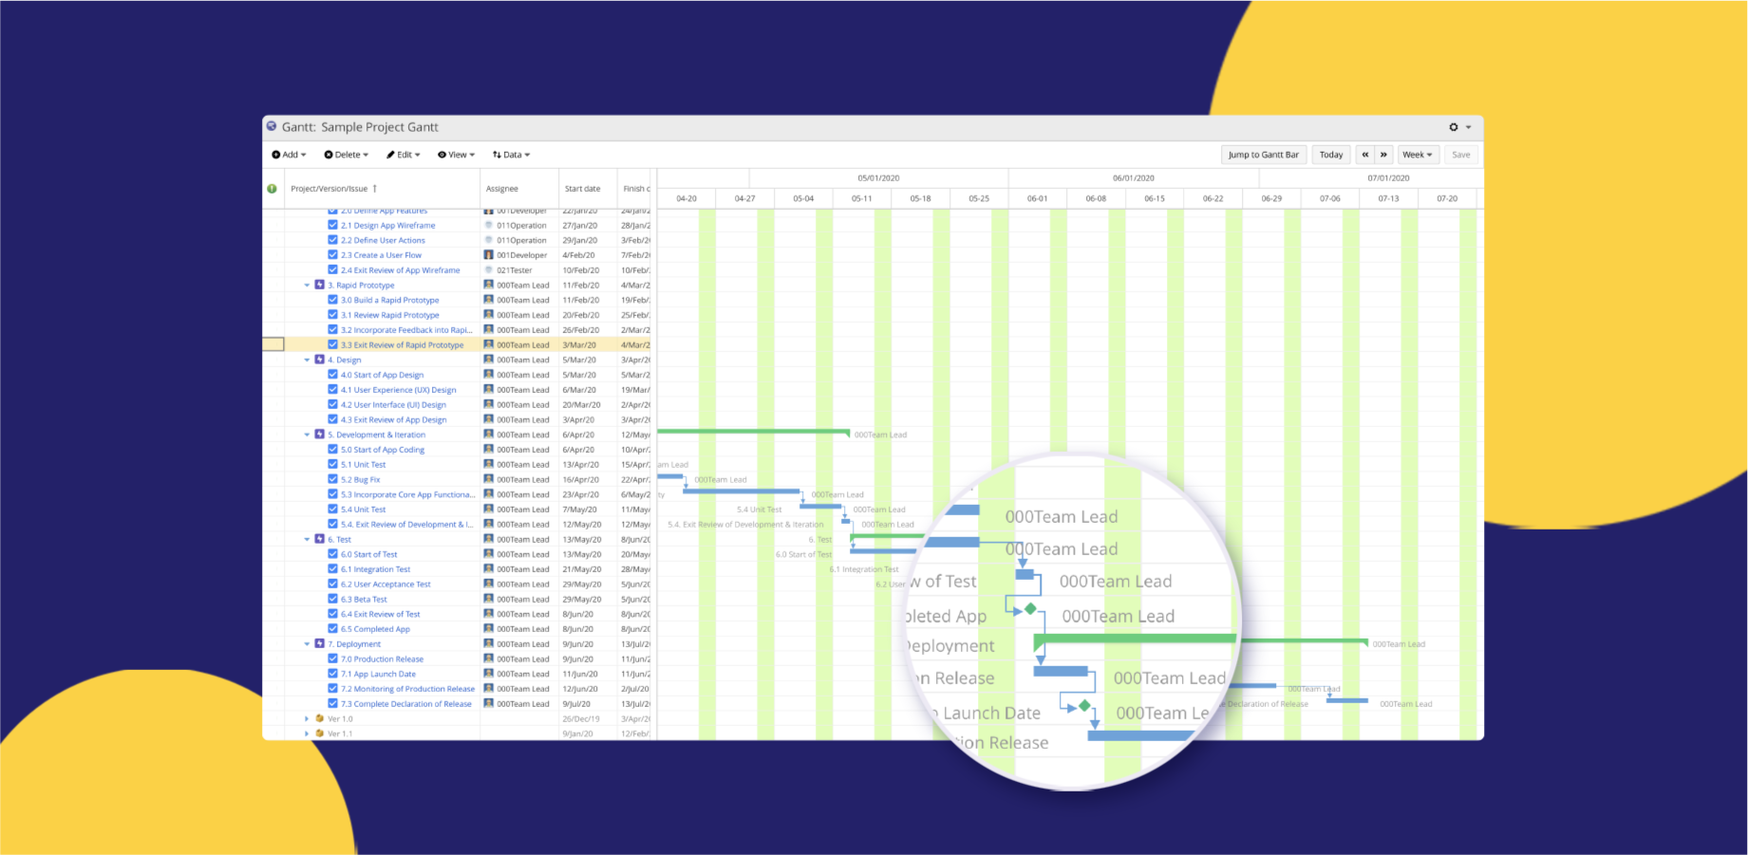Click task icon for 2.1 Design App Wireframe

[x=332, y=226]
